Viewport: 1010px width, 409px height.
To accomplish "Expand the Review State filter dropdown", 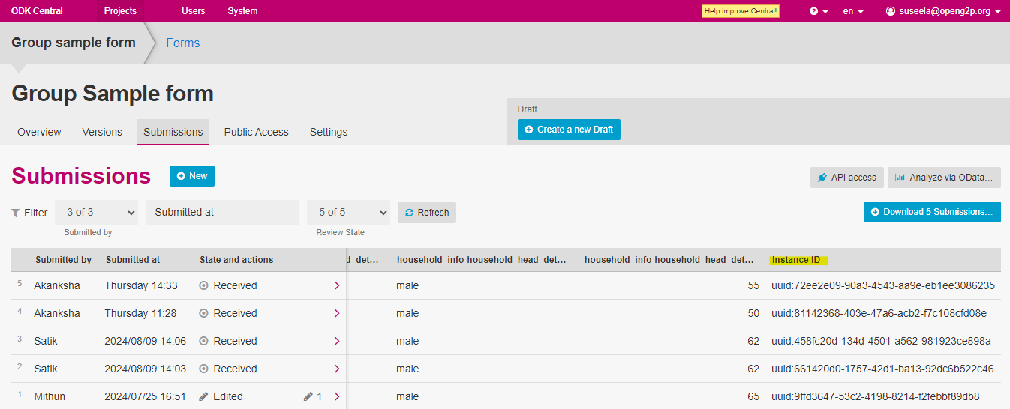I will 348,212.
